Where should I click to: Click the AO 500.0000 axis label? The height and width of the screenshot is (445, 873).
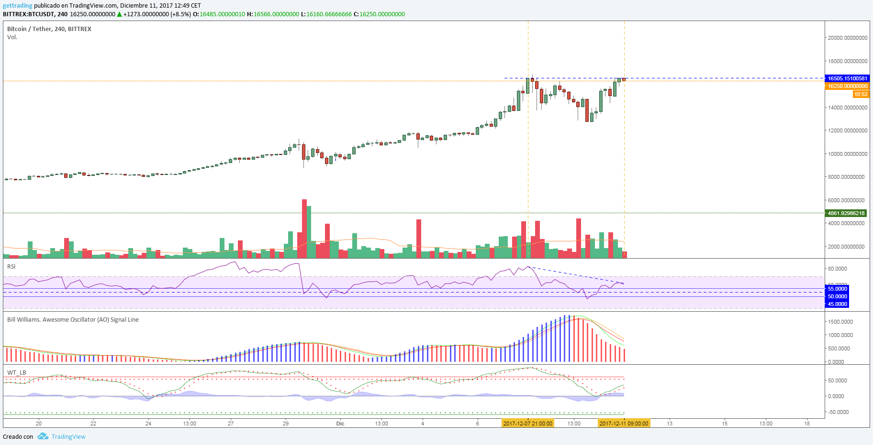coord(839,348)
